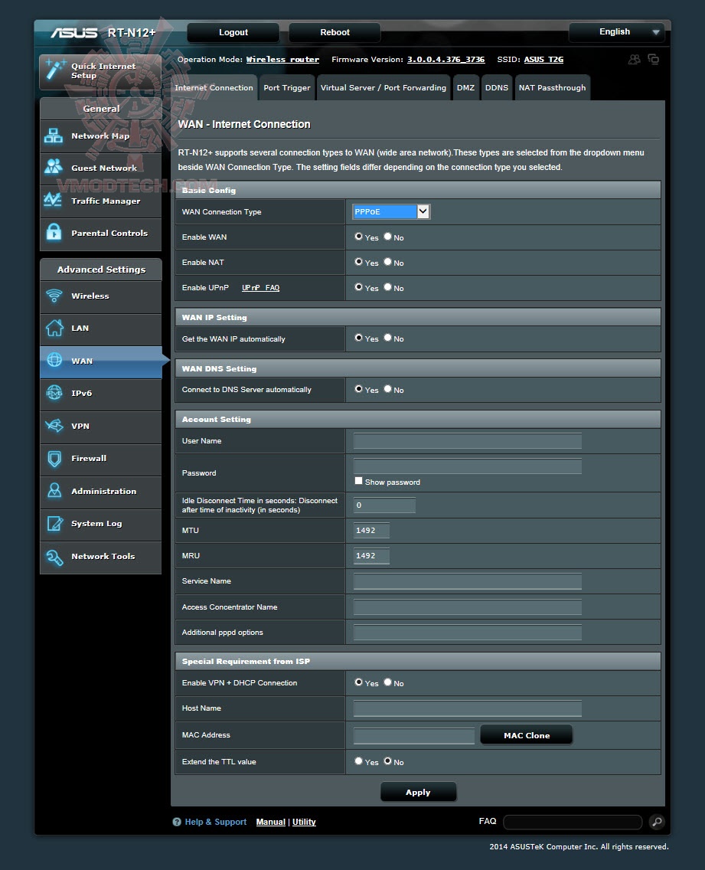
Task: Select Yes for Enable WAN
Action: point(358,237)
